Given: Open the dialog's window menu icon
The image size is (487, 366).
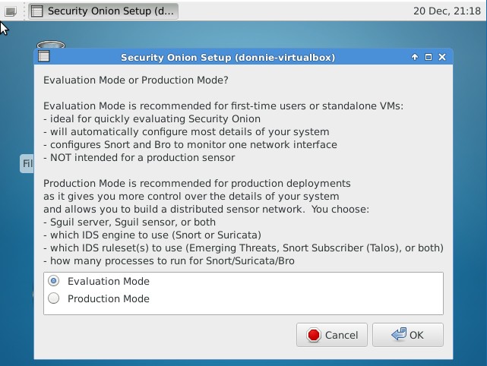Looking at the screenshot, I should [44, 57].
